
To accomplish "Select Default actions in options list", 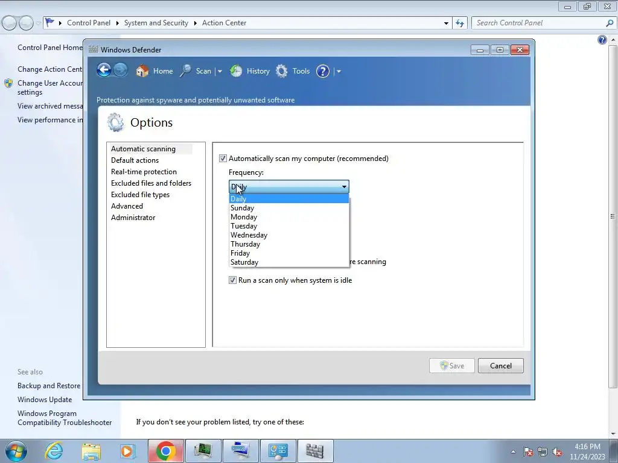I will coord(135,160).
